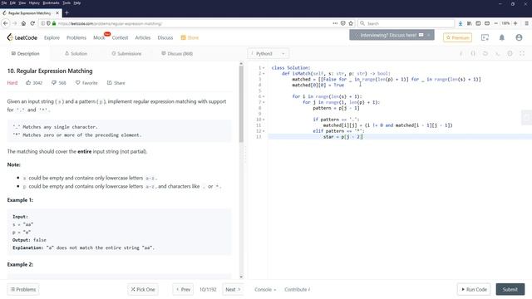The image size is (532, 299).
Task: Open the Explore nav item
Action: (x=52, y=37)
